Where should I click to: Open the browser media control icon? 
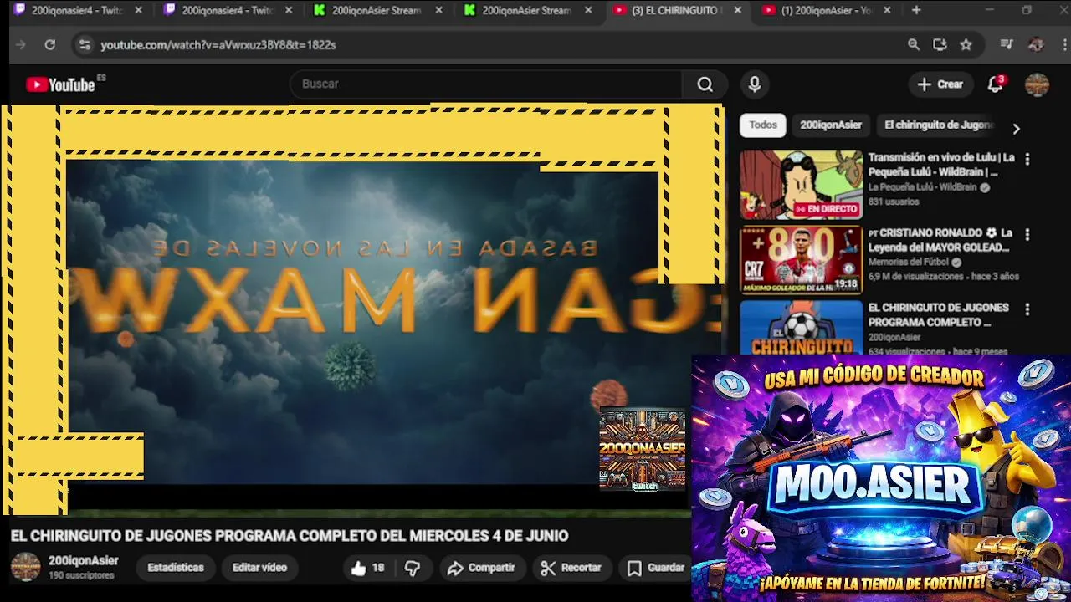pos(1007,45)
